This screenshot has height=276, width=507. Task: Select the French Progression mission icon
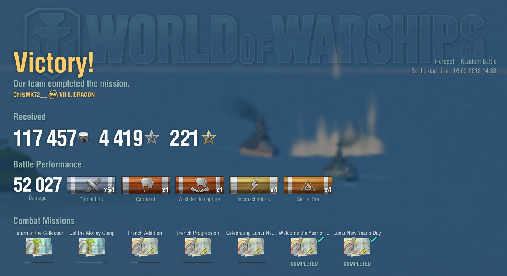coord(198,247)
